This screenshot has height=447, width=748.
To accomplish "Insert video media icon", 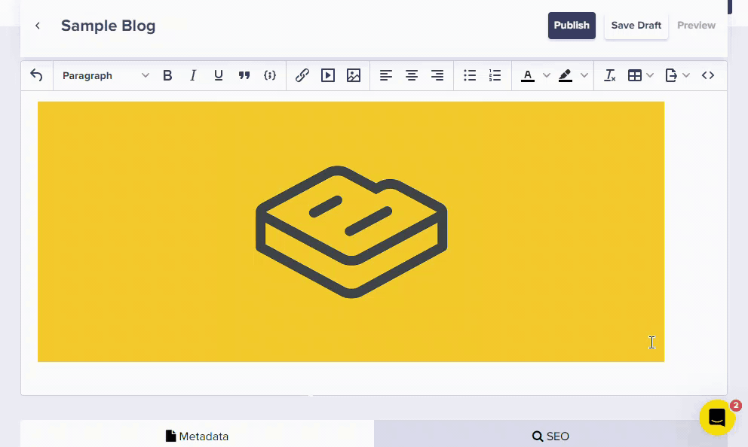I will 328,75.
